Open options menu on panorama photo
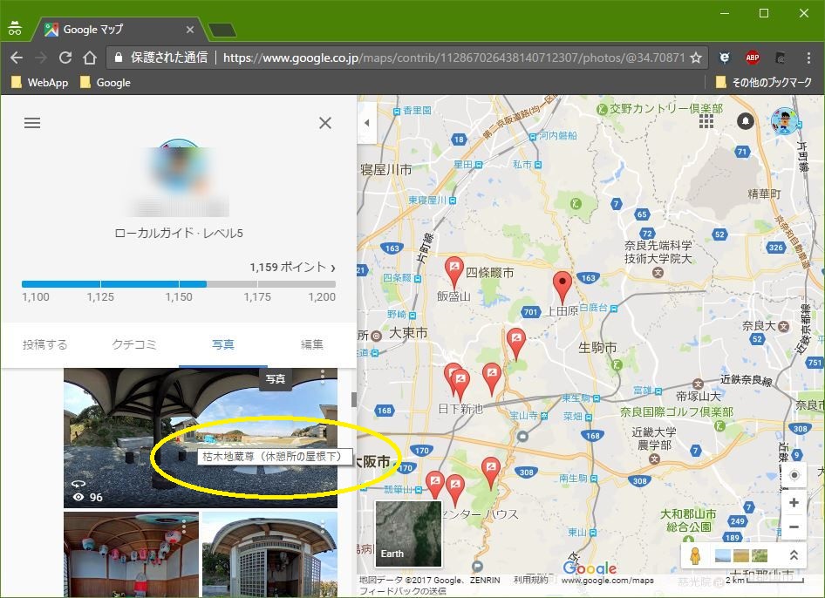Image resolution: width=825 pixels, height=598 pixels. (323, 375)
